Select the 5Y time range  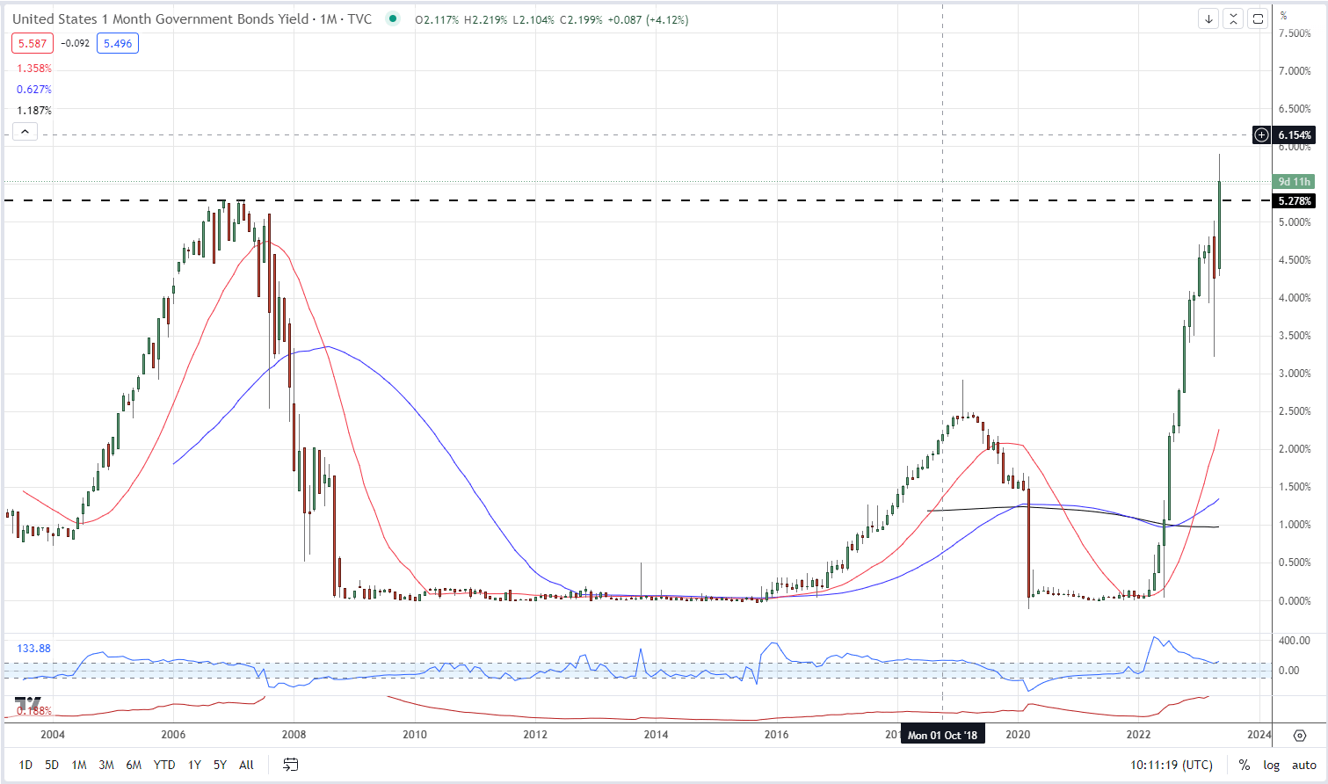[220, 765]
